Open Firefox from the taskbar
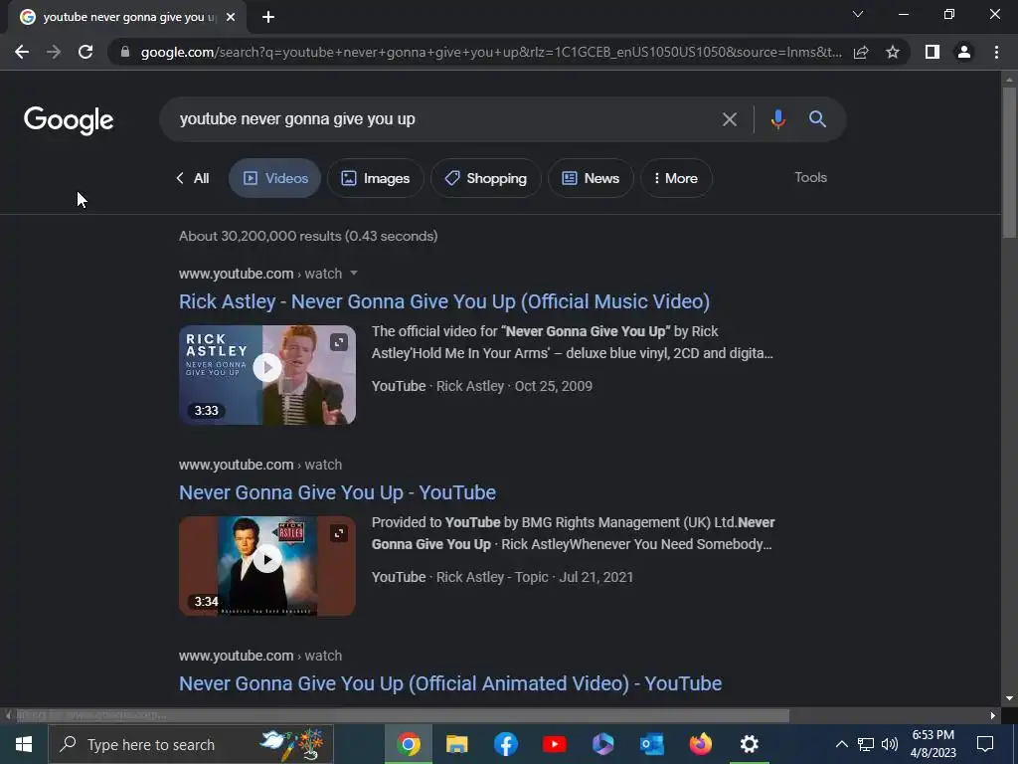Screen dimensions: 1018x764 701,744
